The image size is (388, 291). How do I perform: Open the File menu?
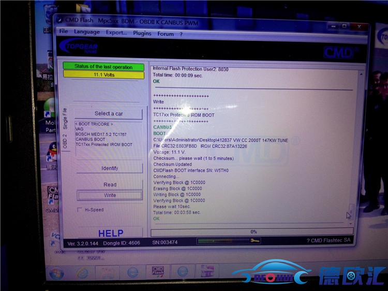(63, 31)
